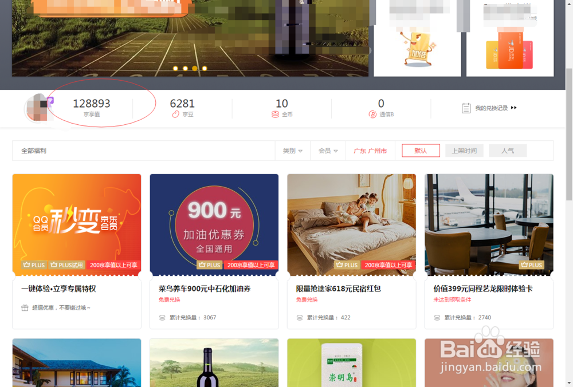
Task: Click the running track main banner
Action: coord(190,38)
